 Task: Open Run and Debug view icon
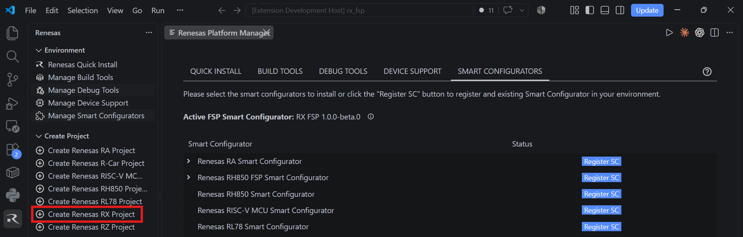[12, 103]
